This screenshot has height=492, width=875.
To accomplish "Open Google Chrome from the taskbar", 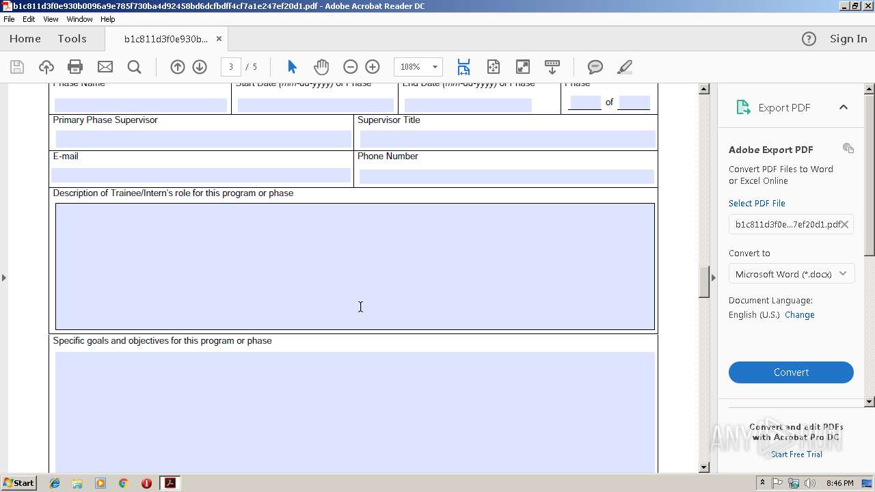I will click(x=123, y=483).
